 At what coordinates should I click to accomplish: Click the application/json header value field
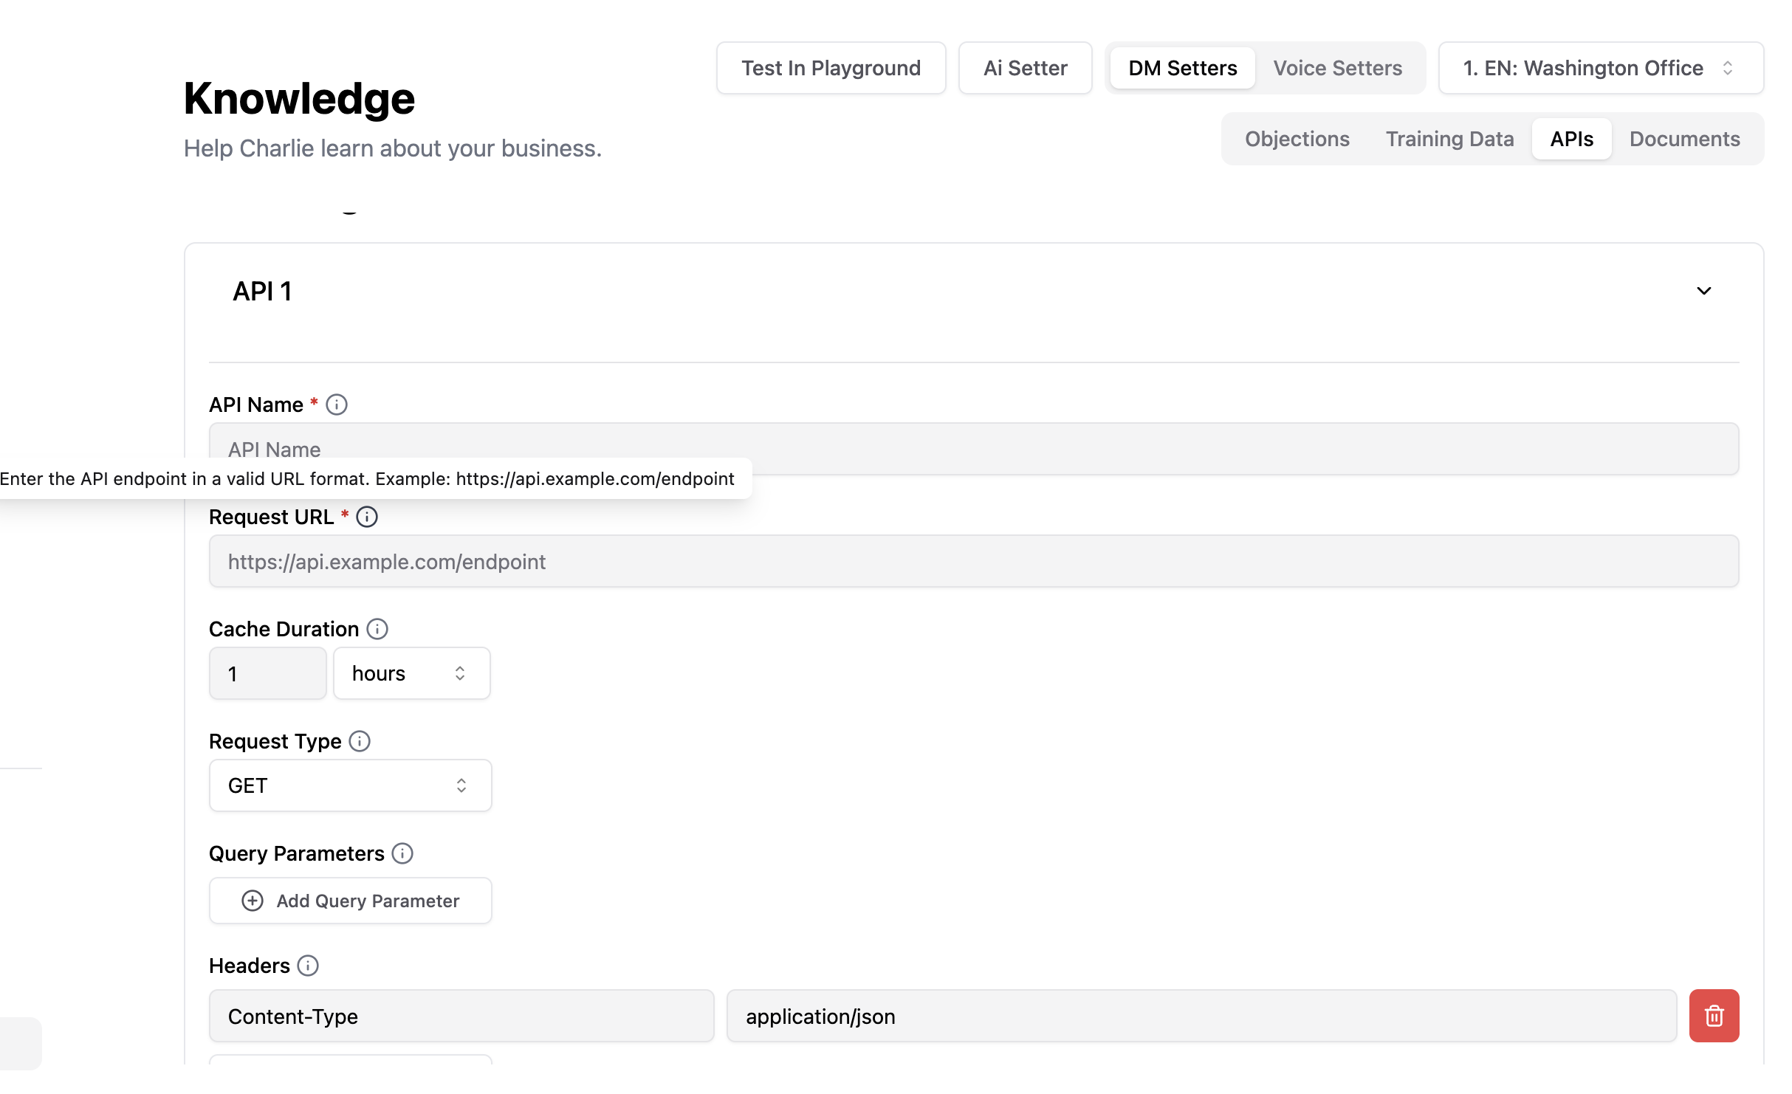click(x=1201, y=1016)
